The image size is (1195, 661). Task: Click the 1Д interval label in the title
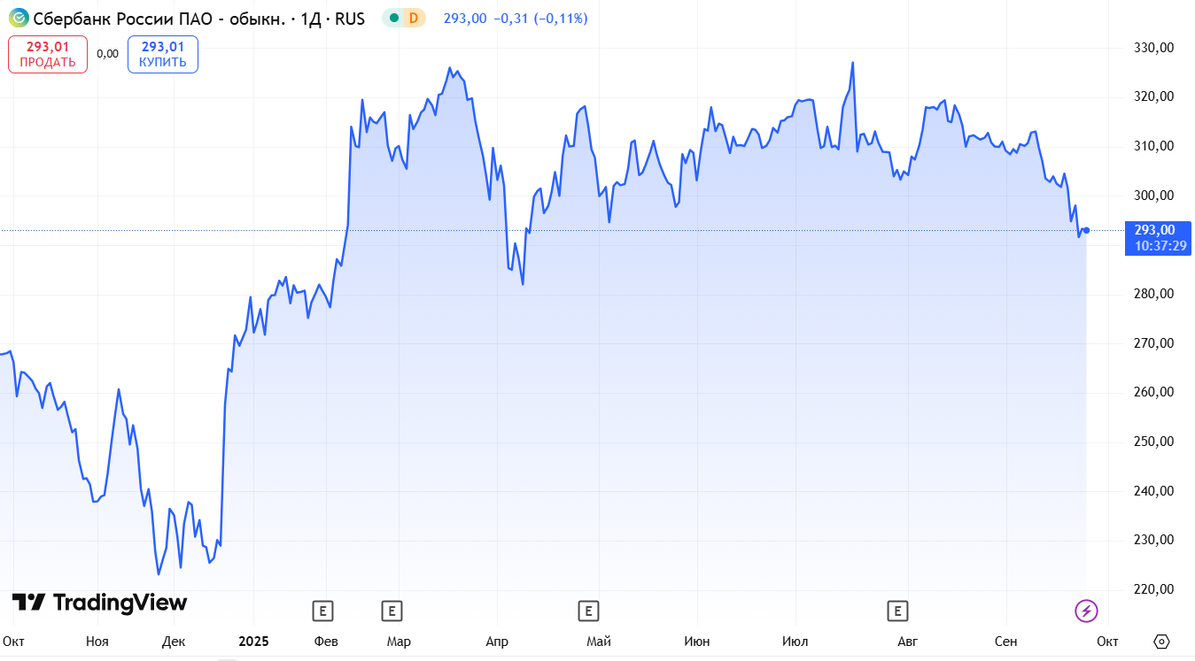310,19
